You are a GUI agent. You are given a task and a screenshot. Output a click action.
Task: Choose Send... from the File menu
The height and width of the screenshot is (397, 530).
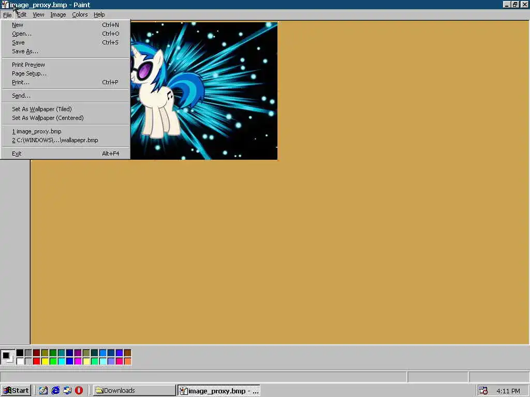coord(65,96)
